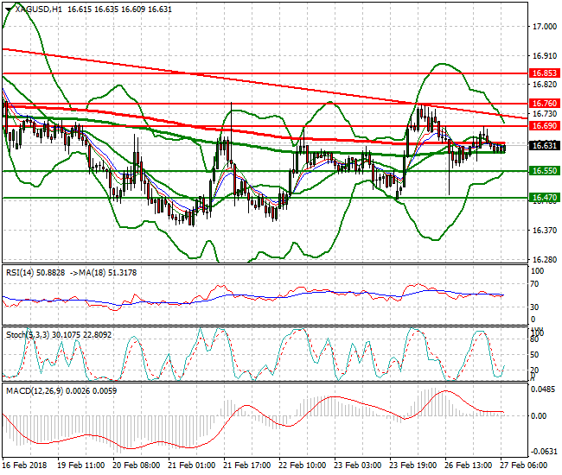The width and height of the screenshot is (562, 475).
Task: Click the 16.280 price scale value
Action: click(545, 259)
